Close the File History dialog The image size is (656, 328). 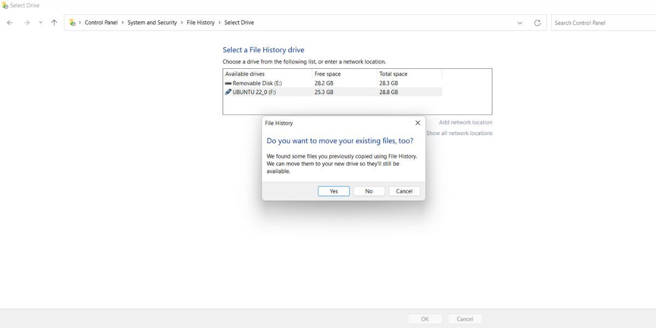click(x=418, y=123)
